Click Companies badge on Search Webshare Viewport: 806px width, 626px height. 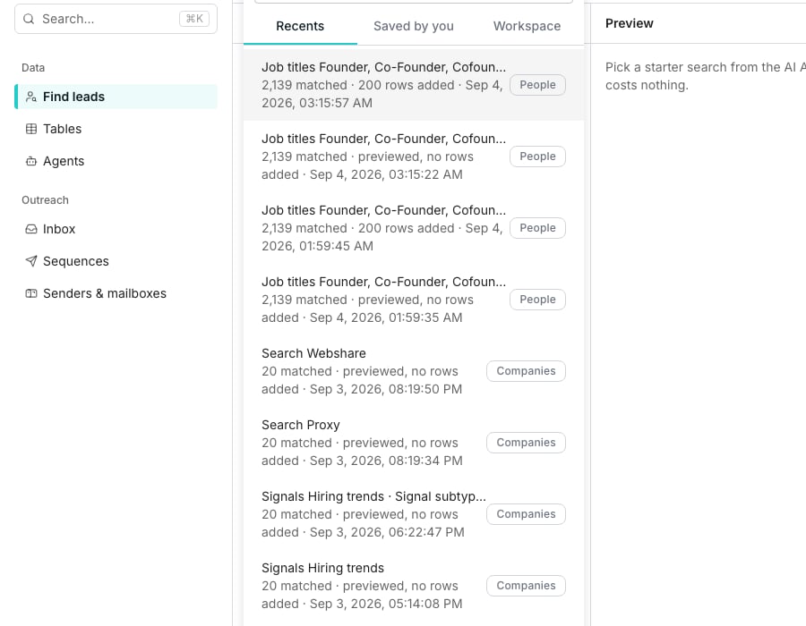[x=526, y=371]
